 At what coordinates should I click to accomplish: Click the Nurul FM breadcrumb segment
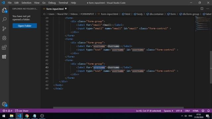[62, 14]
